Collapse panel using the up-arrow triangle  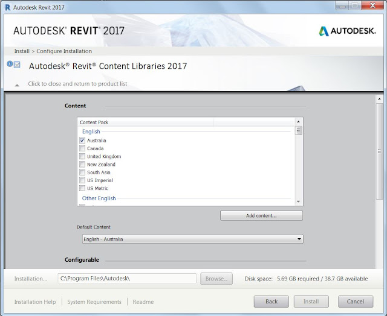[x=17, y=85]
